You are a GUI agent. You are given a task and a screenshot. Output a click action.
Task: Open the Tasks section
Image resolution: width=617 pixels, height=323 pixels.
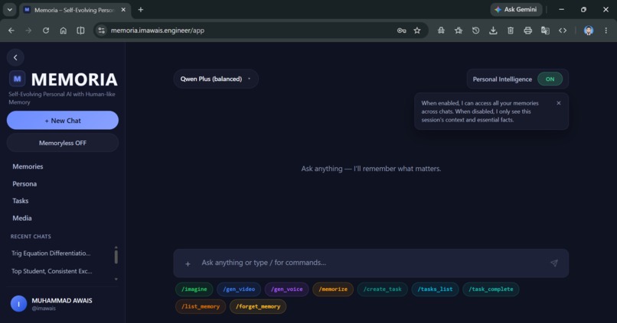pos(21,201)
